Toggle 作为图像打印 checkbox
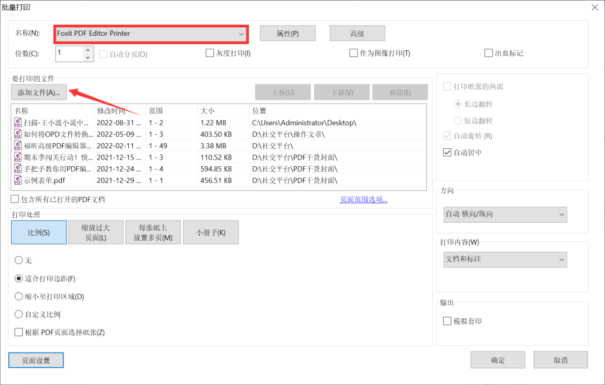This screenshot has height=385, width=605. point(353,53)
